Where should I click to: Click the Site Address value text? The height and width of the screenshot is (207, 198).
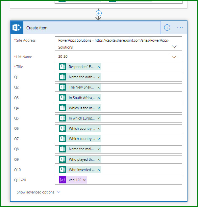[114, 44]
